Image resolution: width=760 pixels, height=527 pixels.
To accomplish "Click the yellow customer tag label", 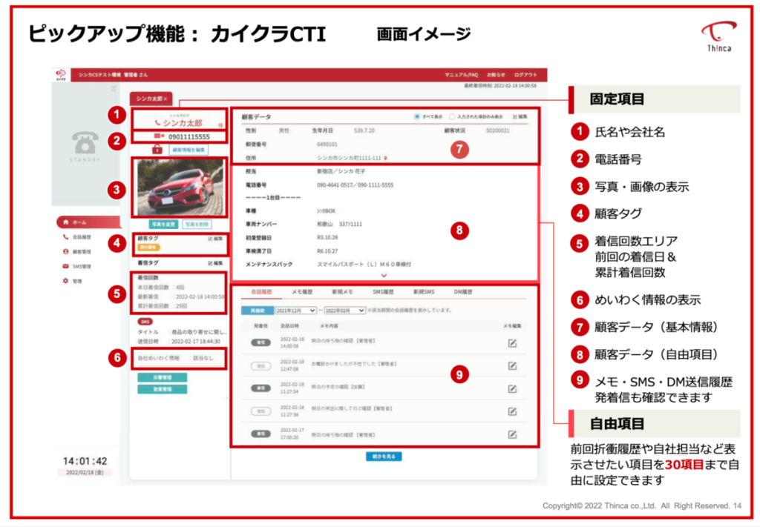I will coord(148,248).
